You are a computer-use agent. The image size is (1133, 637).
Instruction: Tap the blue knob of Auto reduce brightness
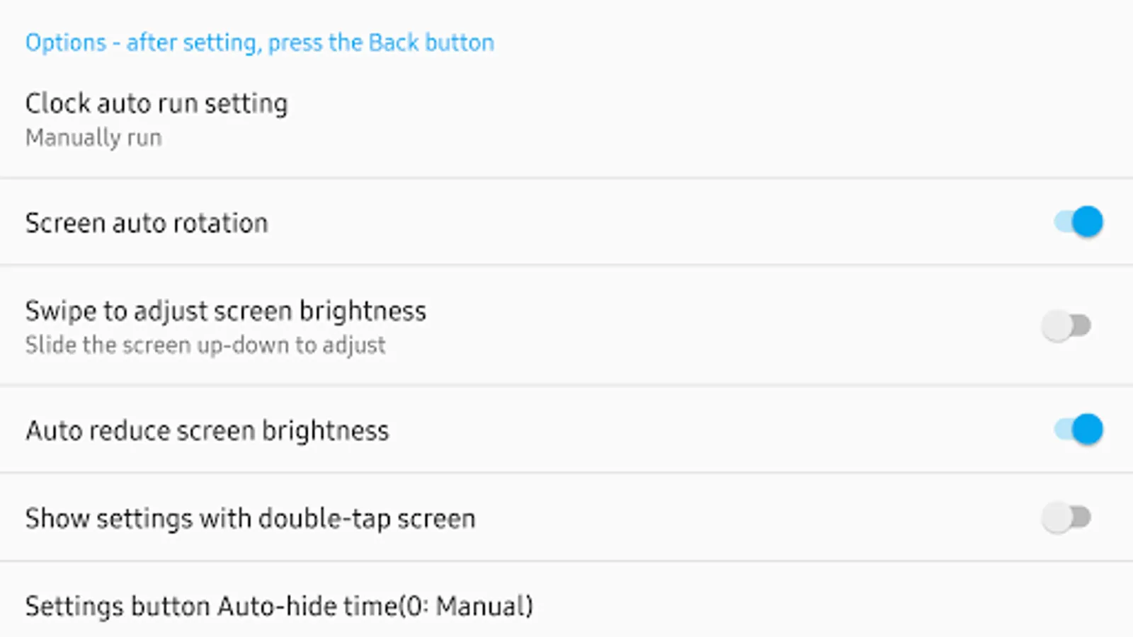click(1088, 430)
